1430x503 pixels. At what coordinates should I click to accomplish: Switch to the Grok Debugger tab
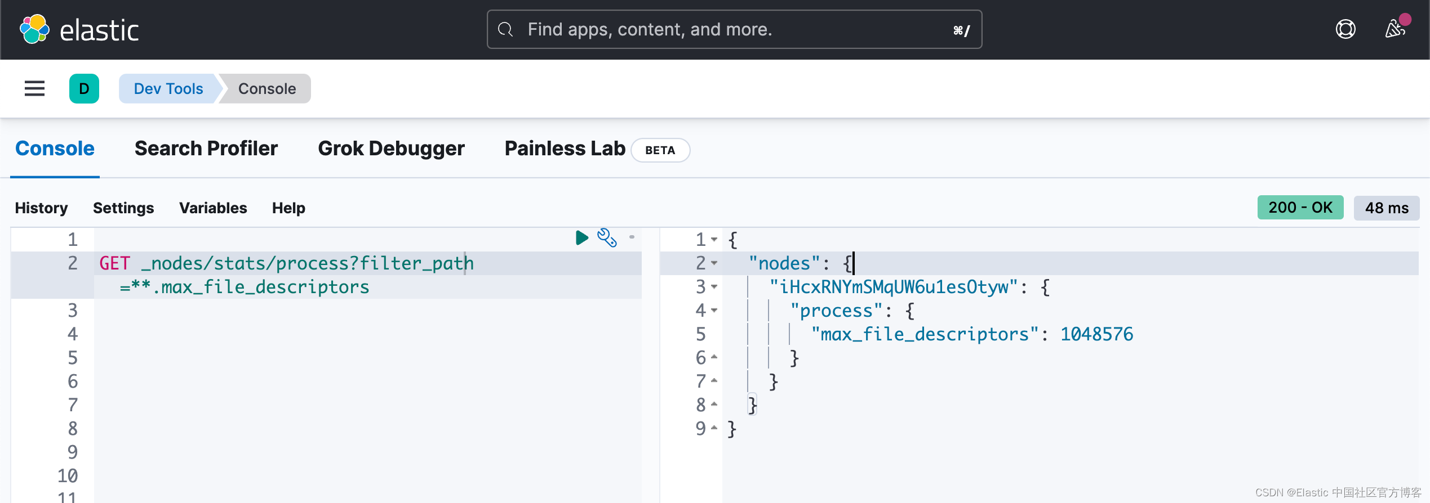tap(391, 149)
